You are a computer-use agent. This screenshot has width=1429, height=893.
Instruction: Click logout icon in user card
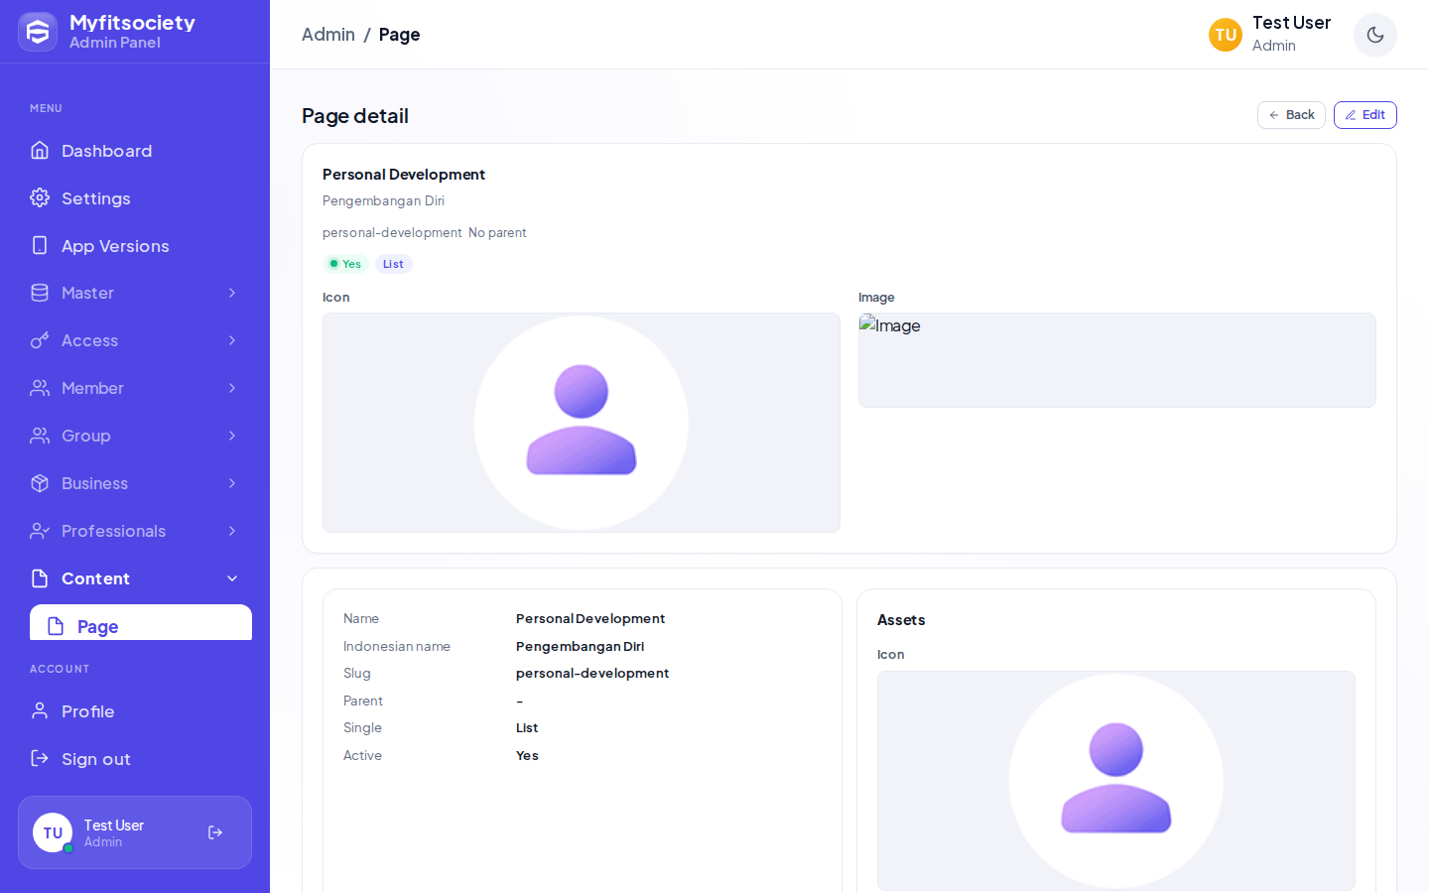coord(215,832)
